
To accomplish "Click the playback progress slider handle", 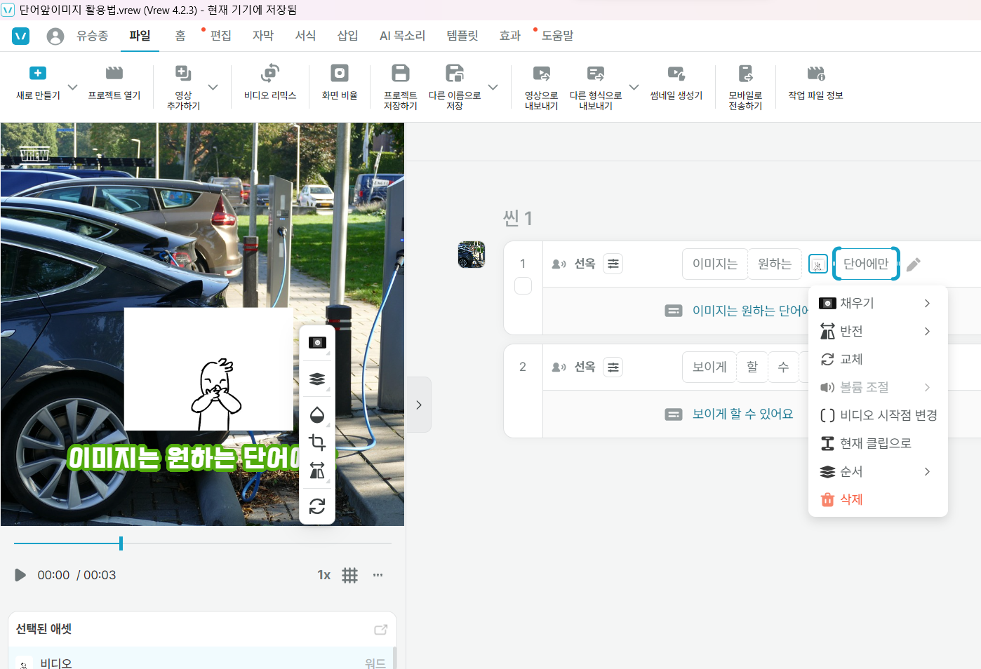I will click(x=121, y=543).
